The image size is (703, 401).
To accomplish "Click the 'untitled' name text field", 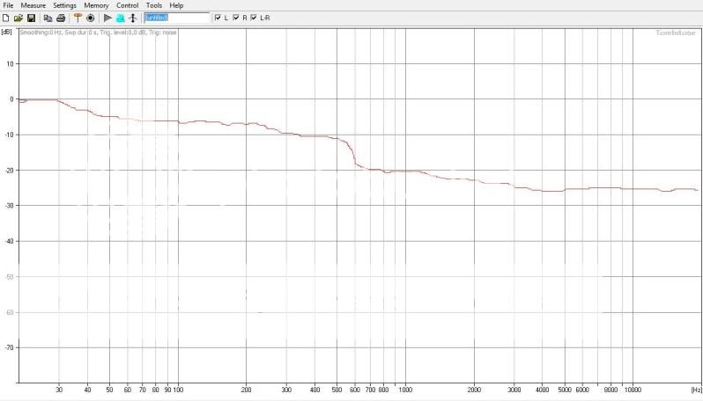I will [x=176, y=18].
